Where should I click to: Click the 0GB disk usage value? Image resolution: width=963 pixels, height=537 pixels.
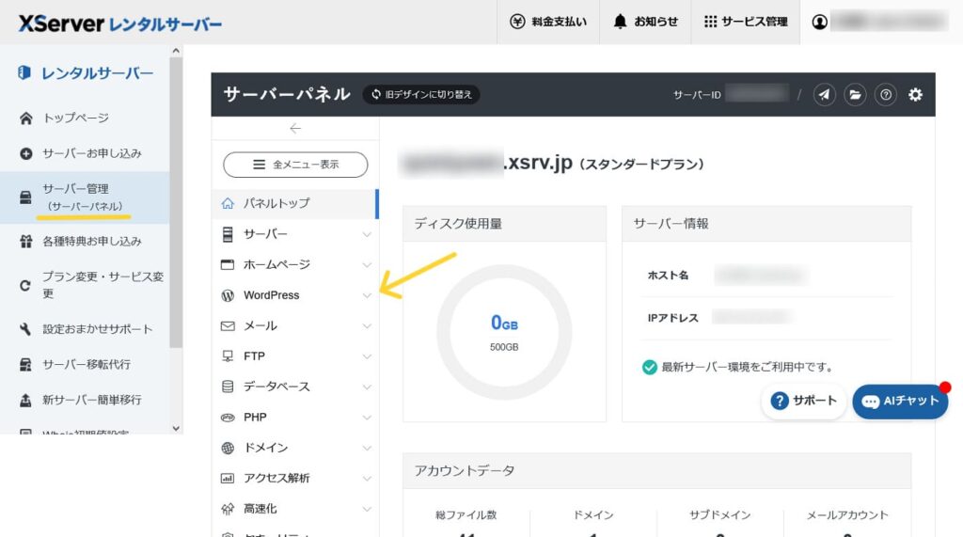coord(504,323)
